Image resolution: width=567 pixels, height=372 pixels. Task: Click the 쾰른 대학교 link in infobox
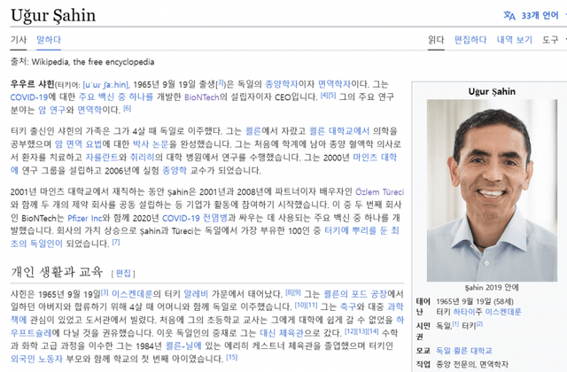(x=485, y=351)
